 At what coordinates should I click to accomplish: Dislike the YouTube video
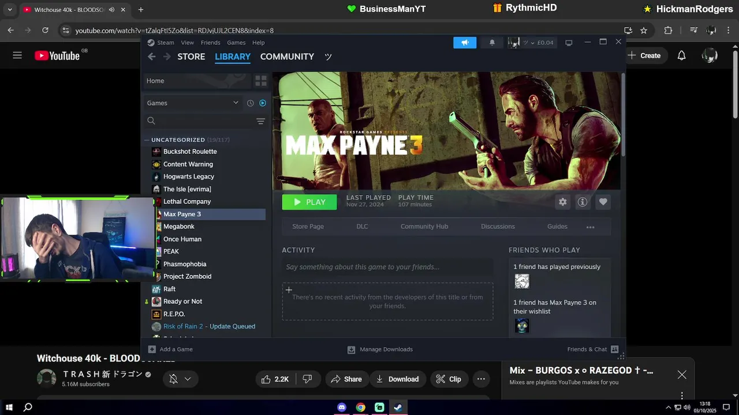307,379
